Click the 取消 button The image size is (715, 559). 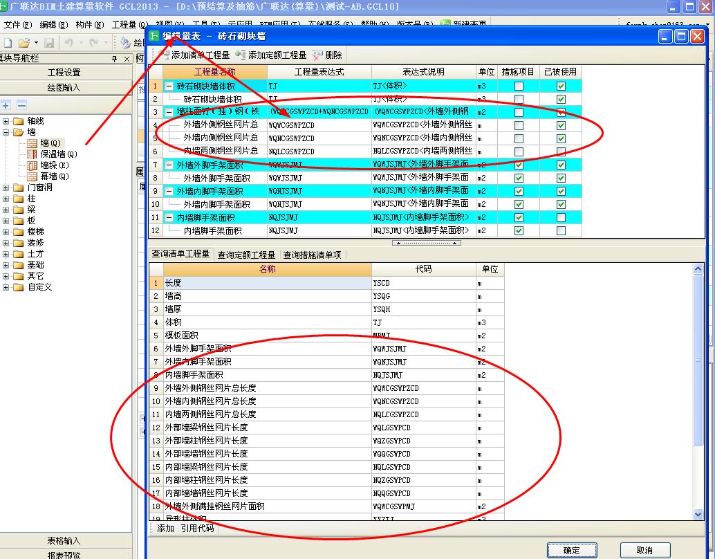[x=644, y=550]
